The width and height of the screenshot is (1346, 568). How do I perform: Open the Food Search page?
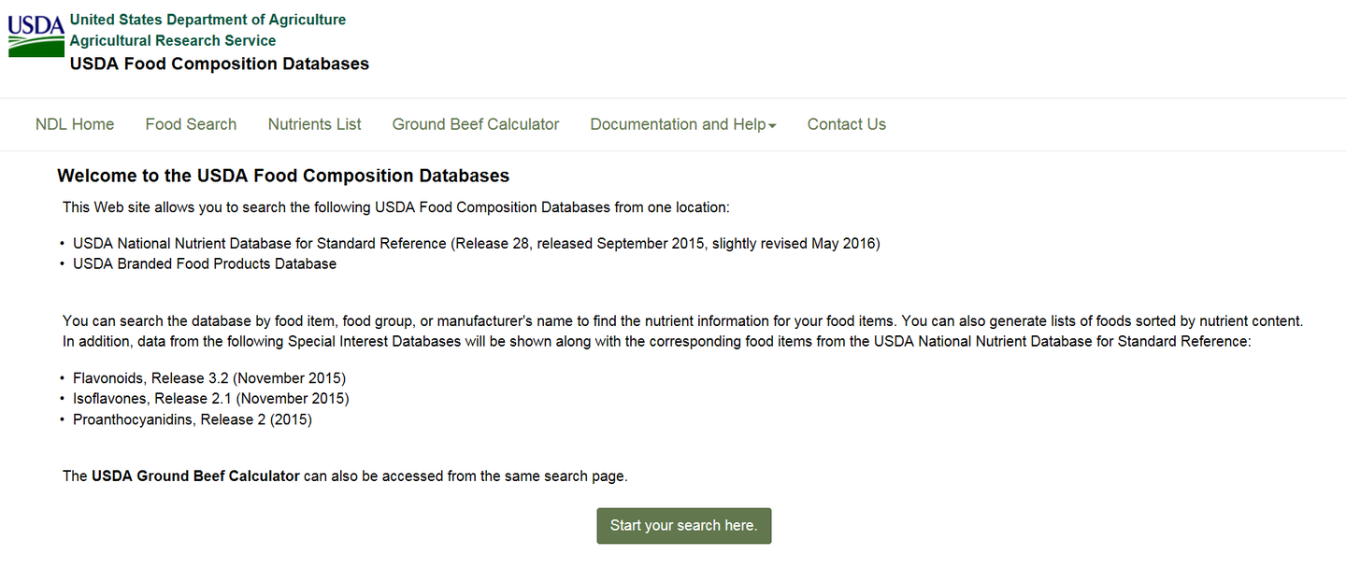[x=190, y=124]
